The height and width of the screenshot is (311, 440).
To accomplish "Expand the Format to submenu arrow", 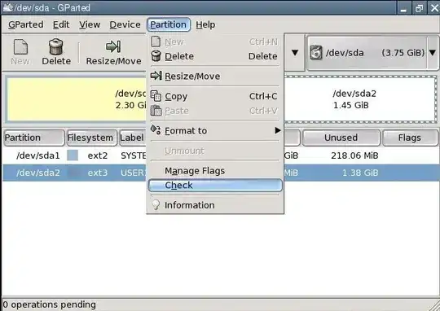I will tap(278, 130).
